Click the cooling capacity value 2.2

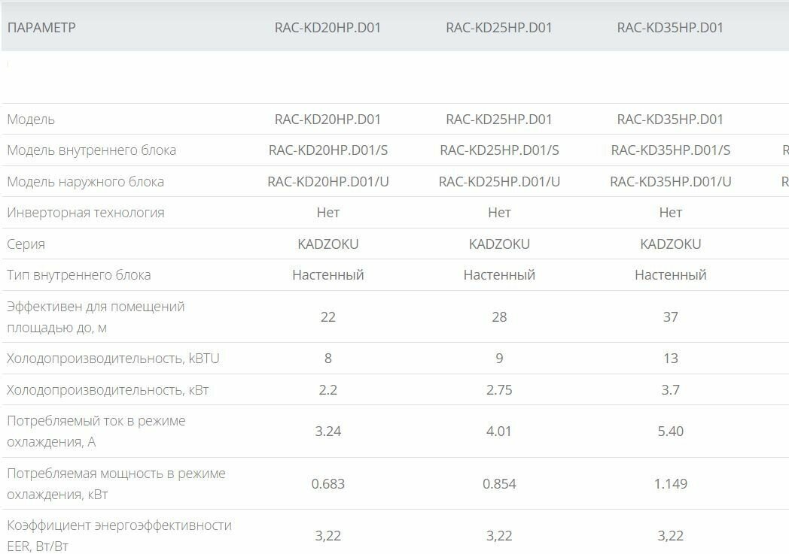(x=328, y=390)
